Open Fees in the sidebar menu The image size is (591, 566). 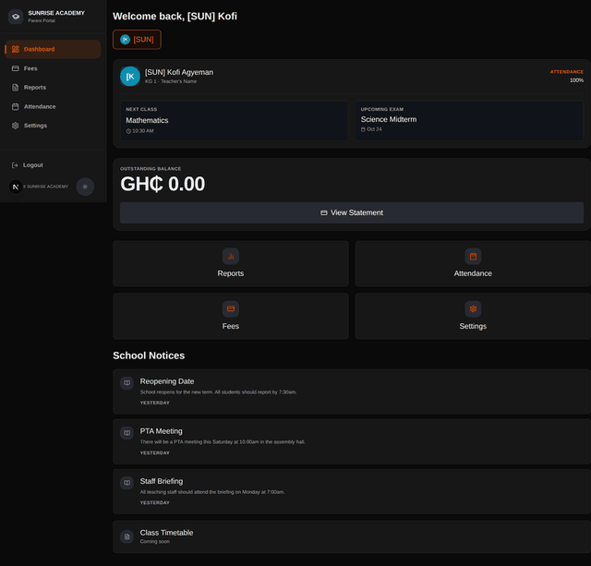pyautogui.click(x=53, y=68)
